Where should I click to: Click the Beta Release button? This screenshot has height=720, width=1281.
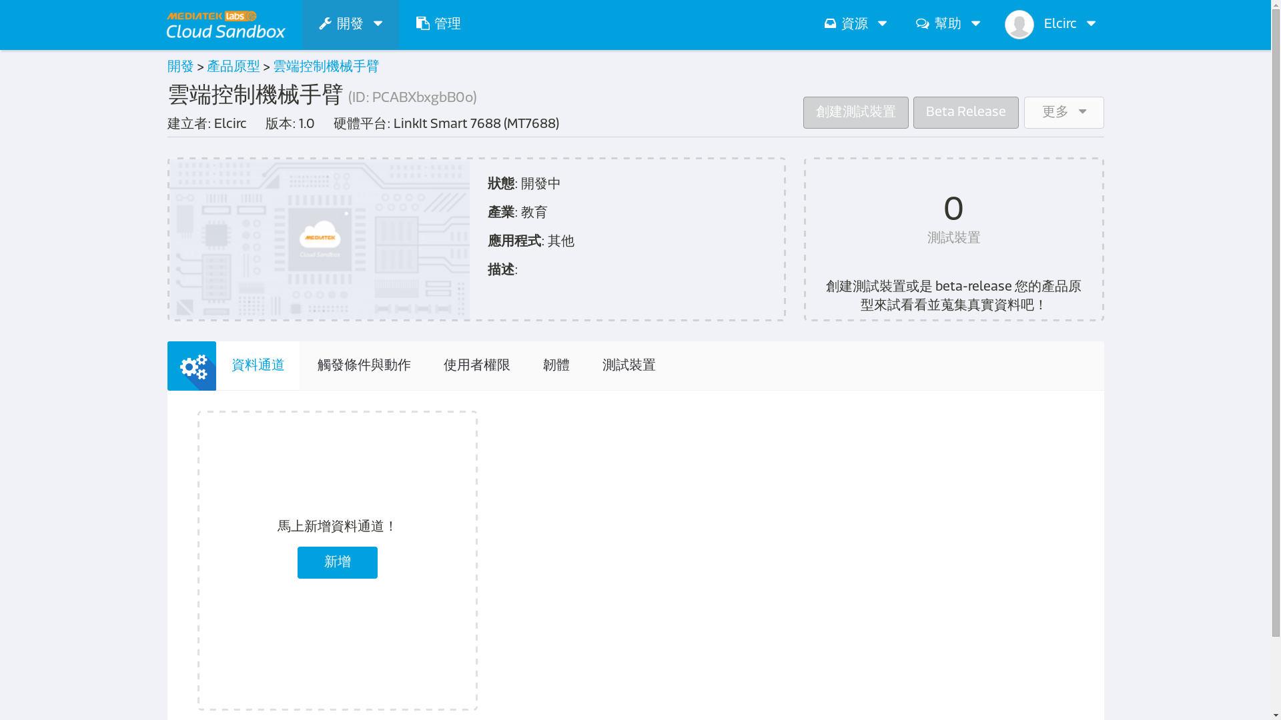pos(965,113)
